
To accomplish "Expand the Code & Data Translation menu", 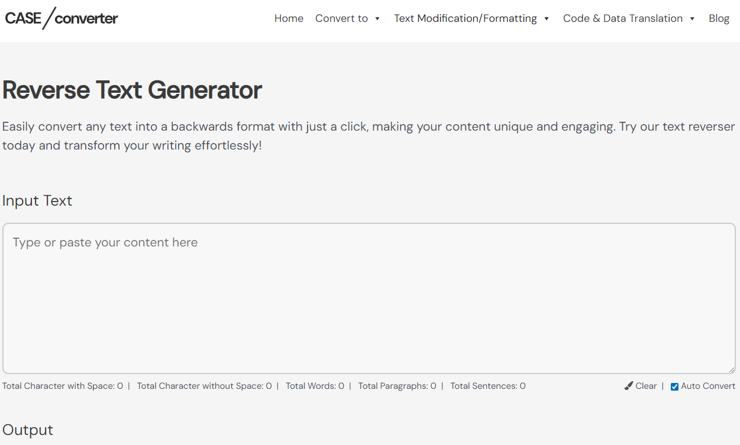I will click(629, 18).
